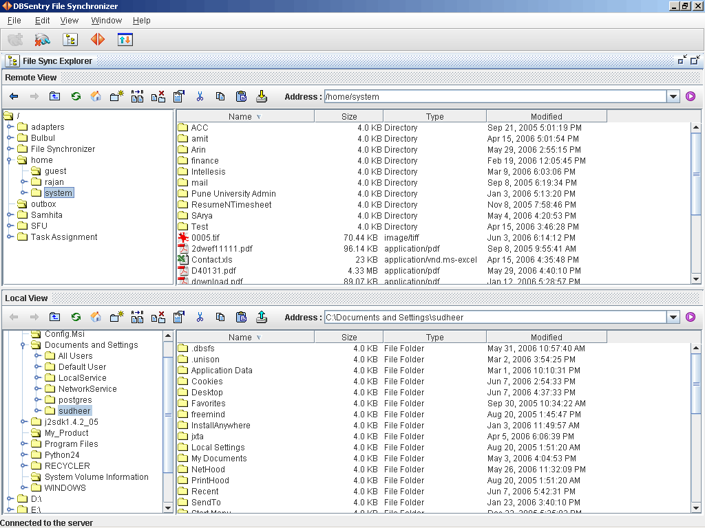Click the rename icon in Local View toolbar
This screenshot has height=528, width=705.
[137, 317]
